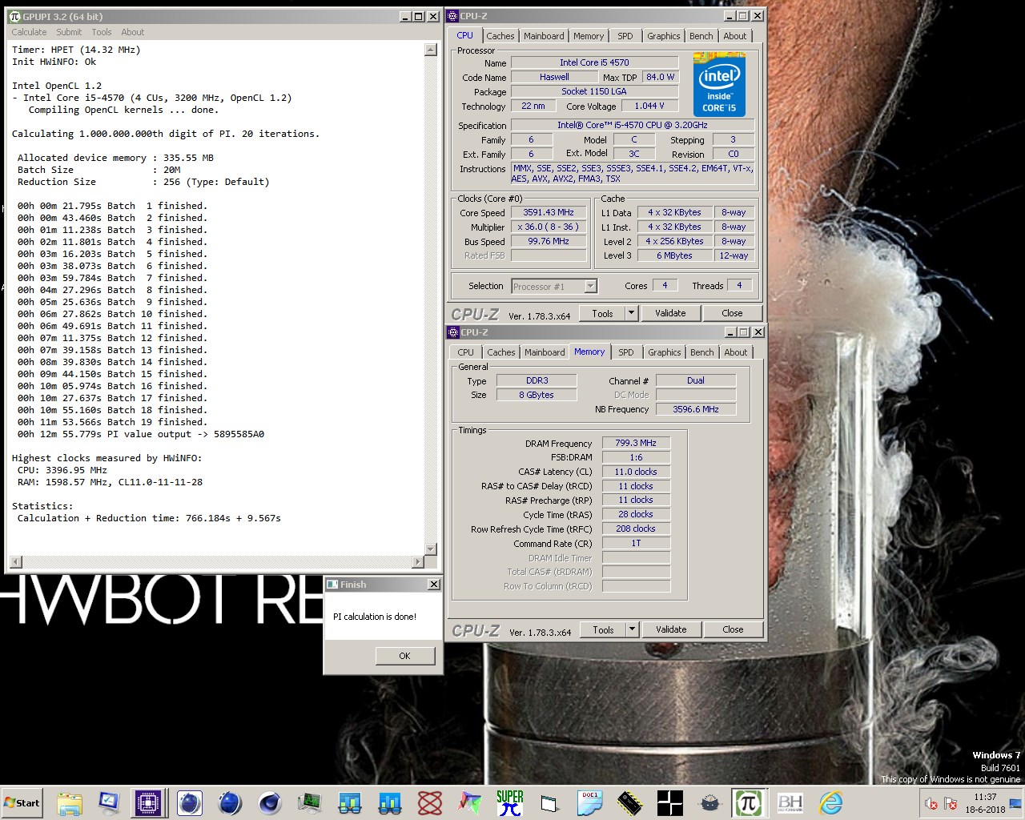Open the Tools menu in GPUPI
The width and height of the screenshot is (1025, 820).
click(x=102, y=32)
